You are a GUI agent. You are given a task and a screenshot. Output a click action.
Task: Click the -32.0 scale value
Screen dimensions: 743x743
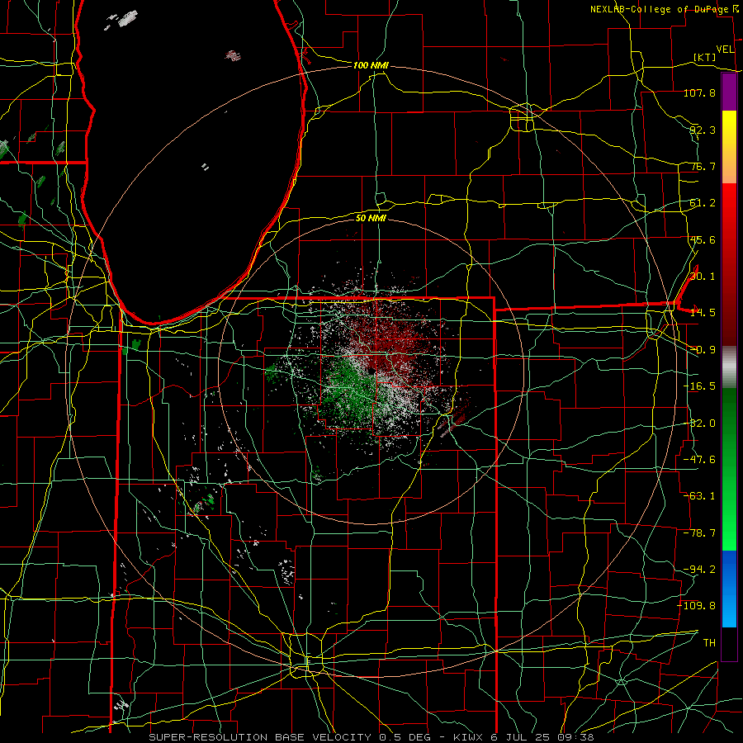click(x=699, y=424)
